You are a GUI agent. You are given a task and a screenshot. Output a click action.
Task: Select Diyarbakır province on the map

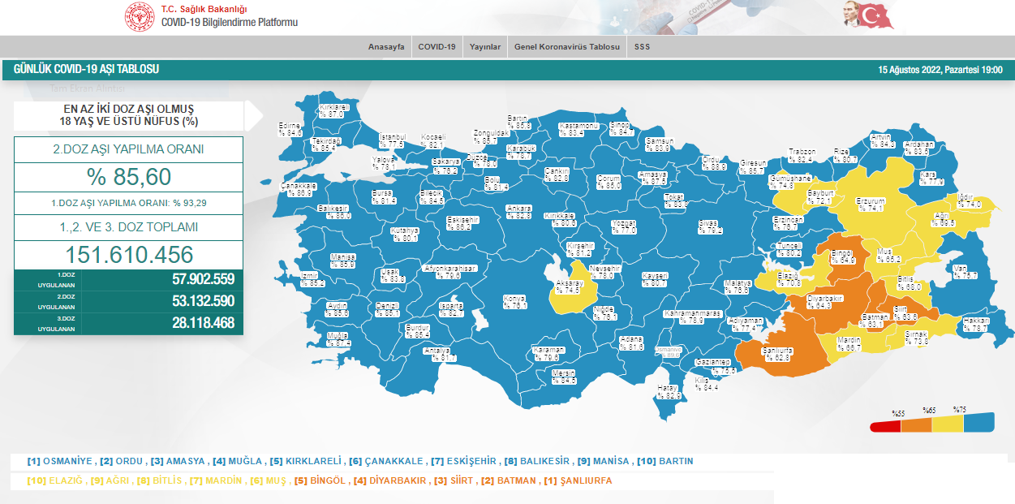point(826,301)
